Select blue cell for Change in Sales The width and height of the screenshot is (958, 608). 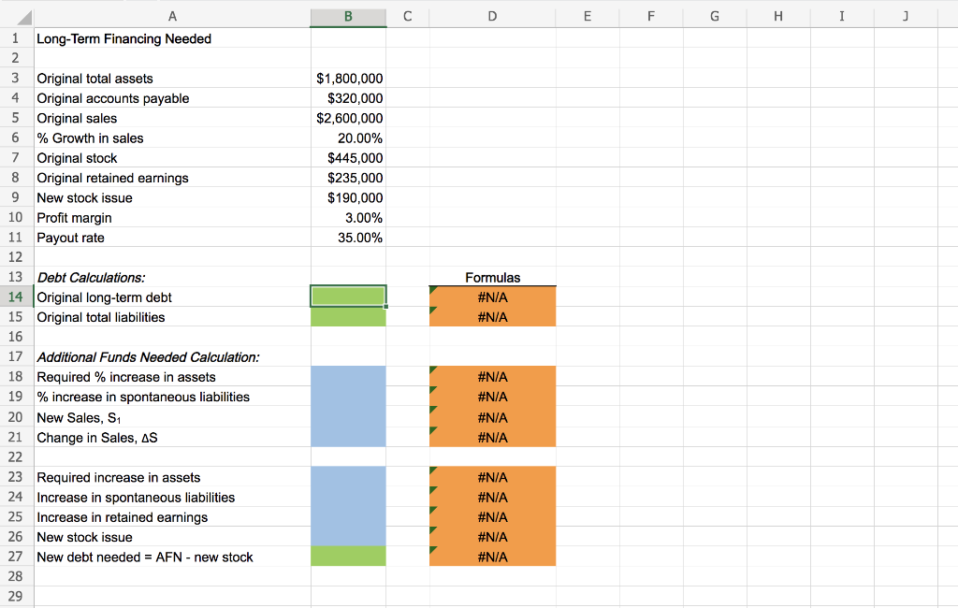click(x=348, y=438)
